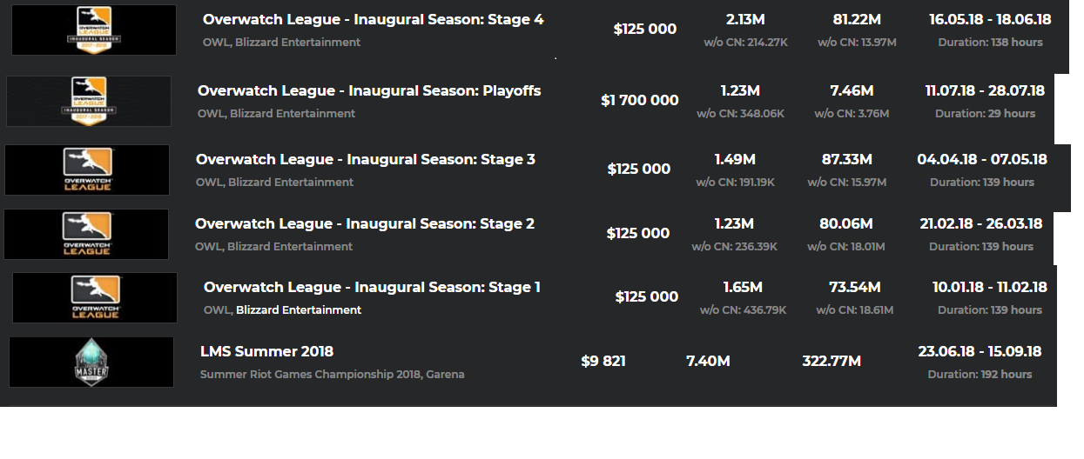
Task: Select the $9 821 LMS prize pool
Action: (603, 361)
